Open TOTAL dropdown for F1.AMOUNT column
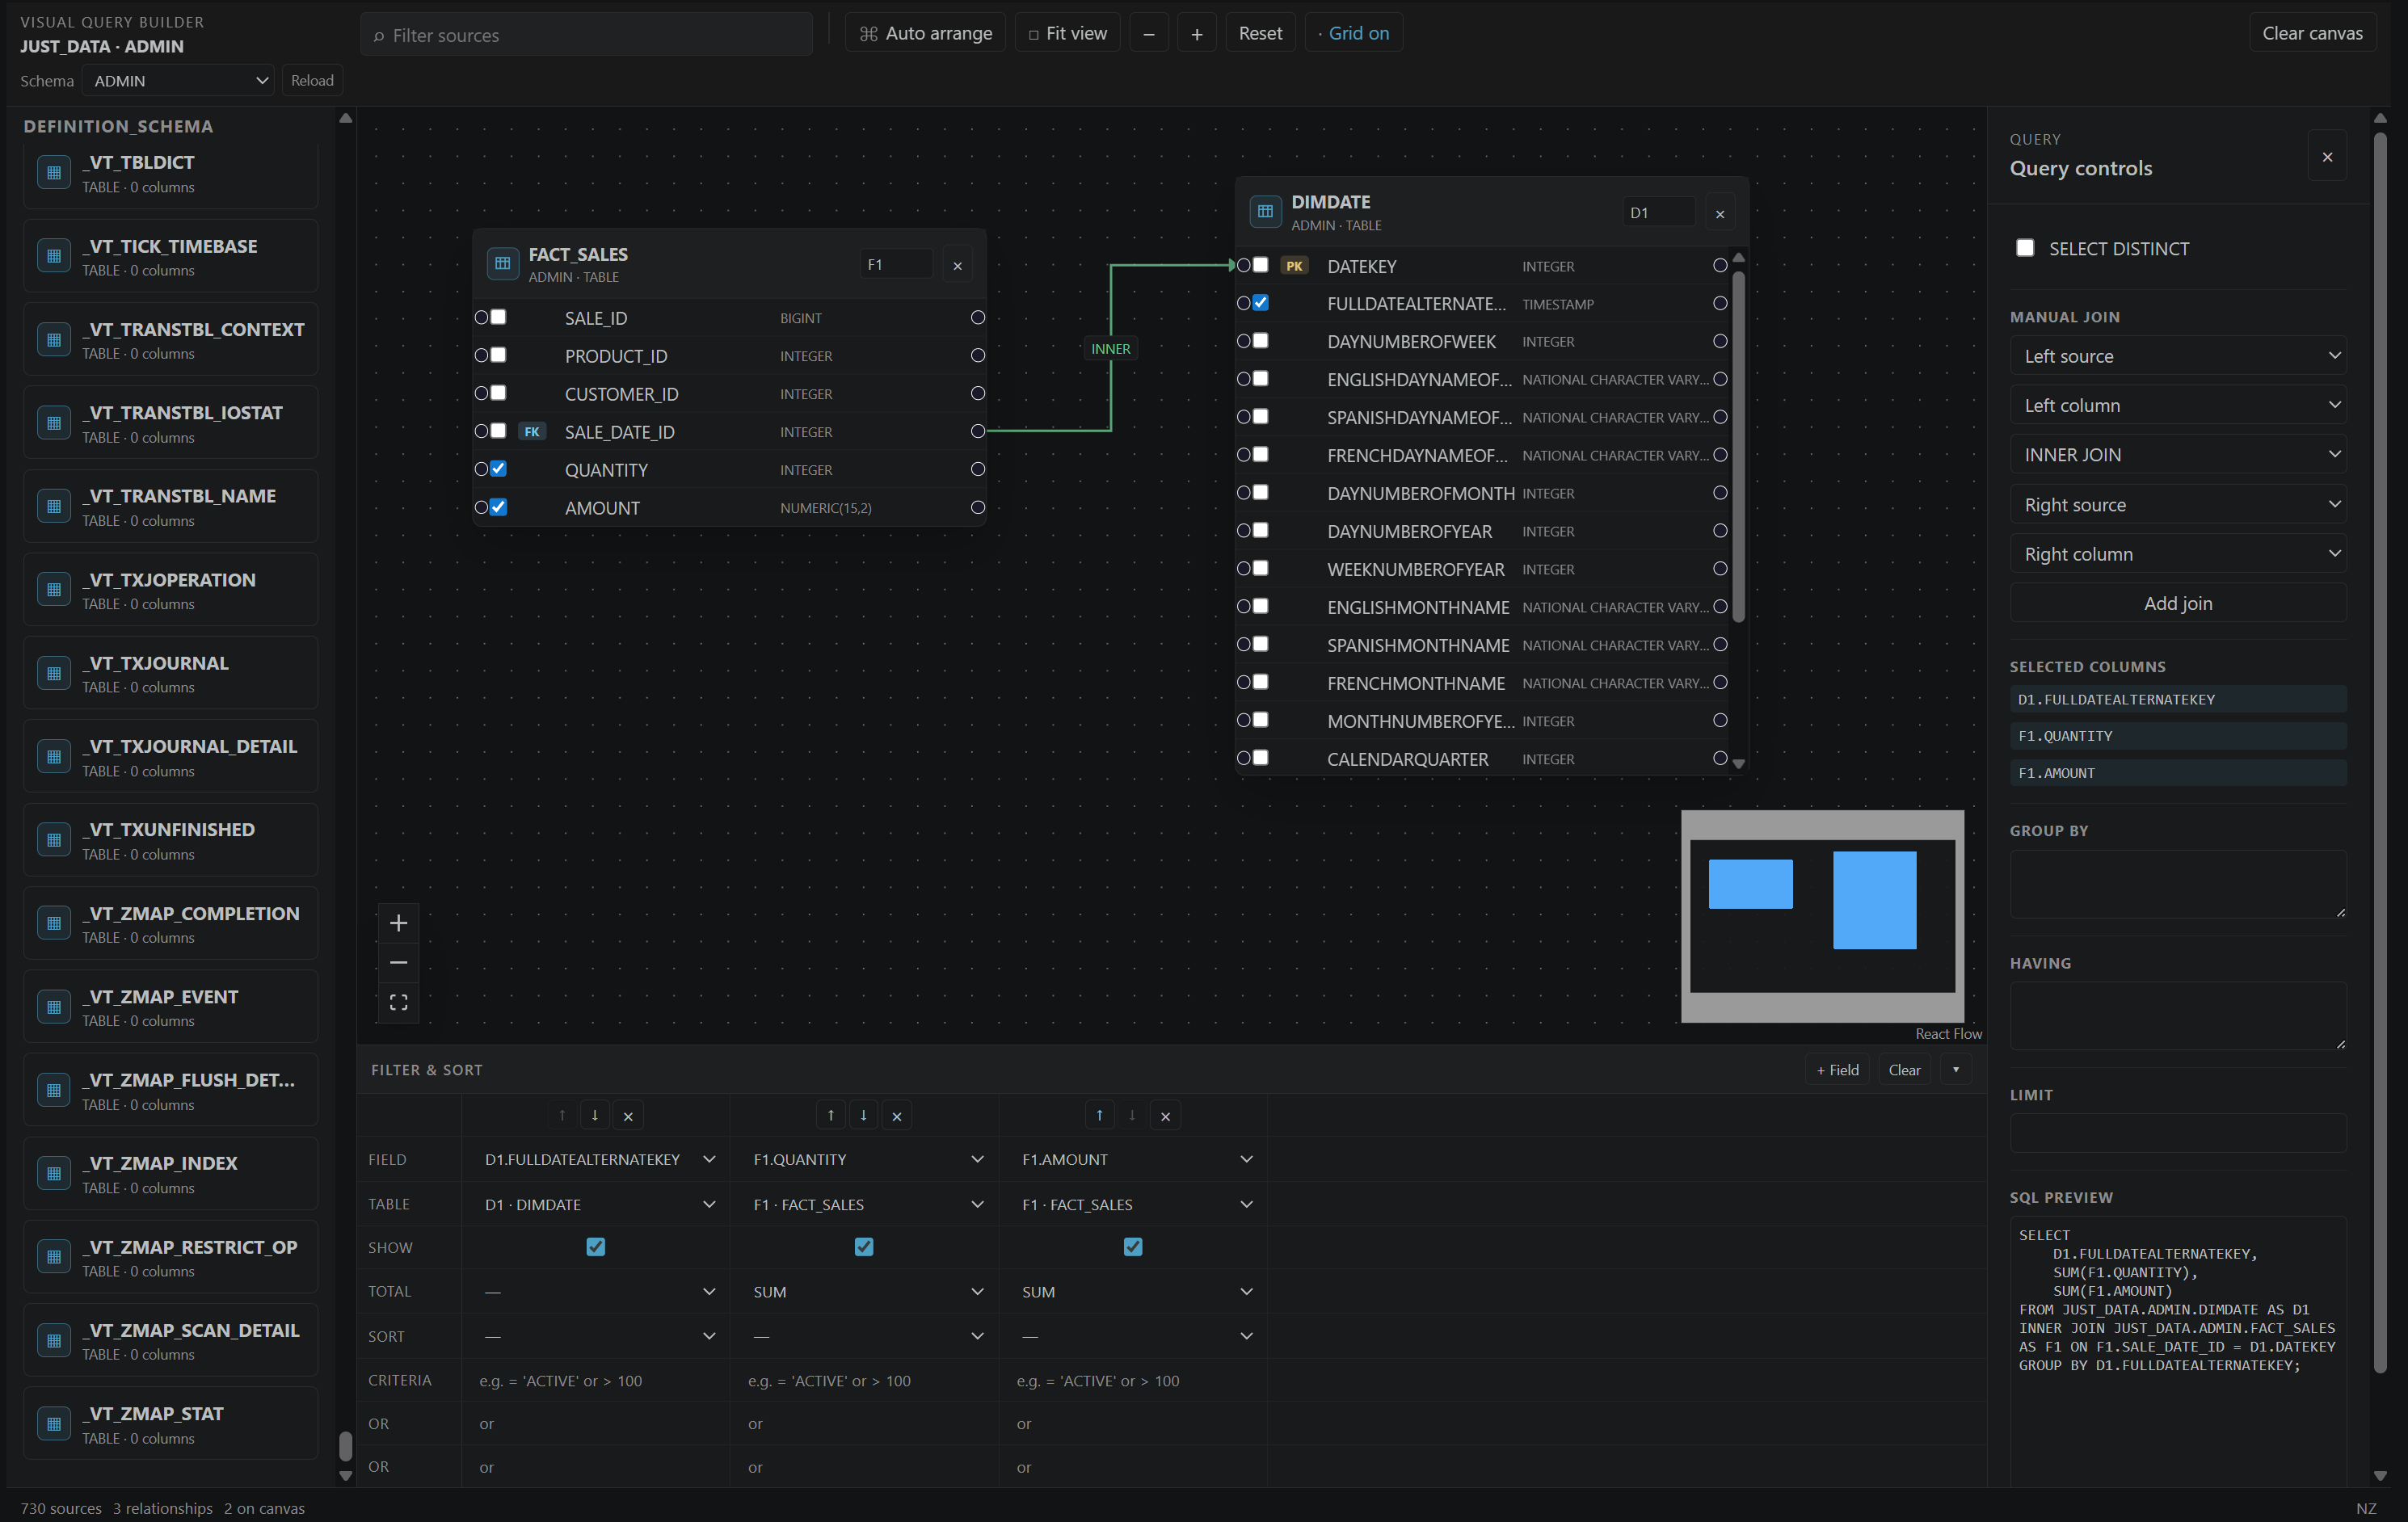The width and height of the screenshot is (2408, 1522). click(1135, 1292)
